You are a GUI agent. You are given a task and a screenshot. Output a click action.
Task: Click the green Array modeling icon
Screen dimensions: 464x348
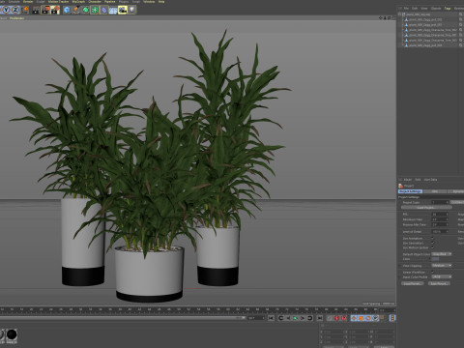point(95,10)
